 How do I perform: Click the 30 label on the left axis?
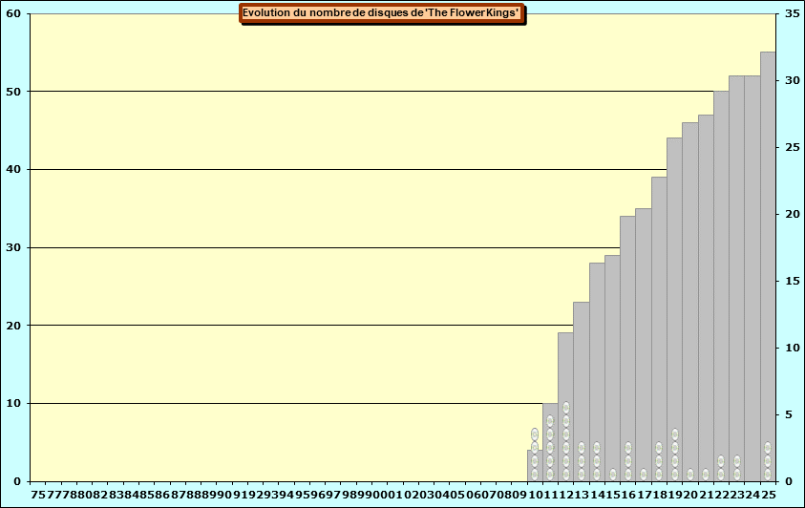coord(13,247)
